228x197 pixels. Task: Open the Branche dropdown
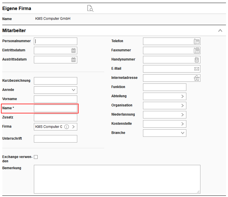tap(183, 133)
